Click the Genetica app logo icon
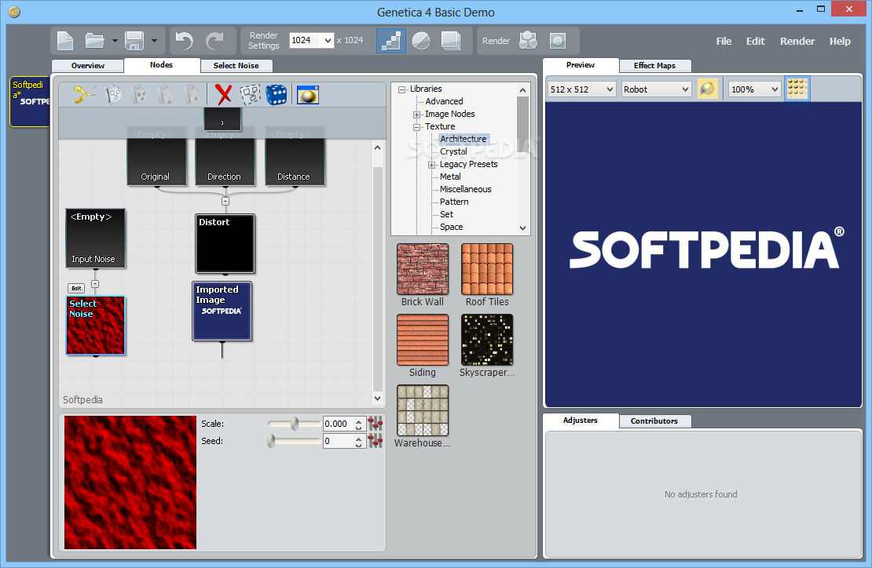This screenshot has width=872, height=568. (14, 12)
